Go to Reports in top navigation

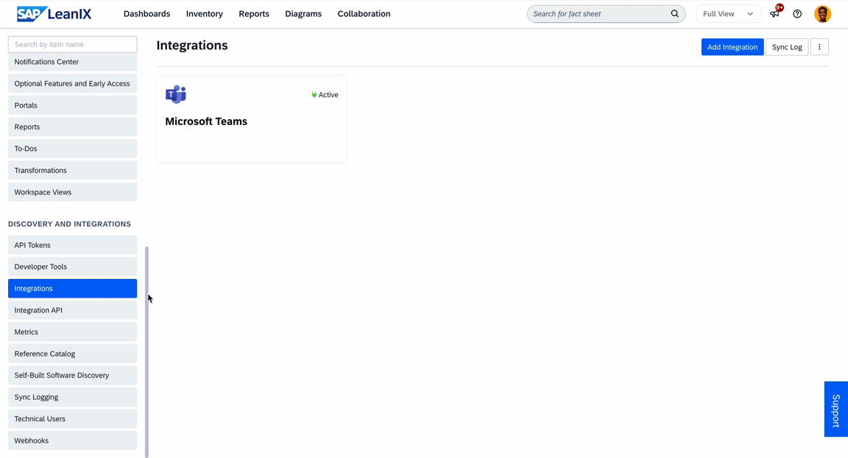click(254, 14)
